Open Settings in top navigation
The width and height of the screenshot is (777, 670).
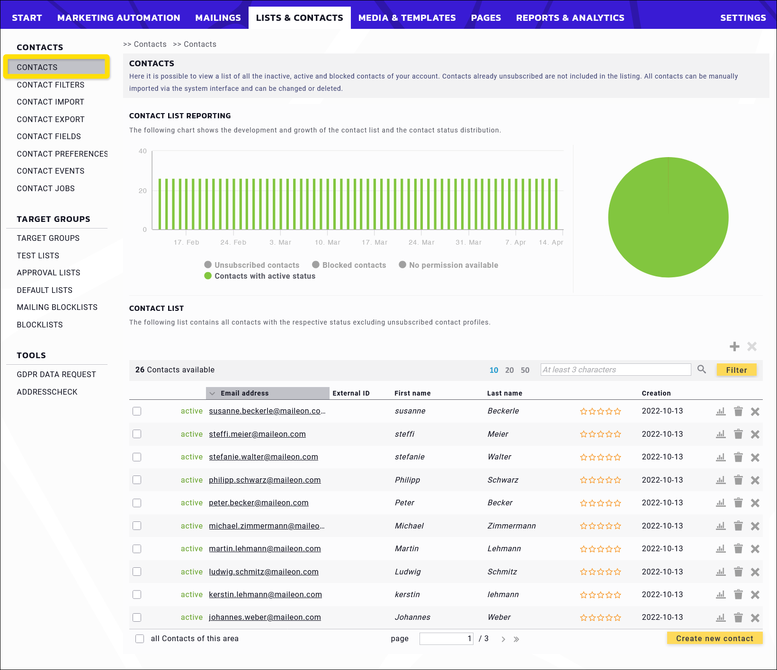(x=743, y=18)
